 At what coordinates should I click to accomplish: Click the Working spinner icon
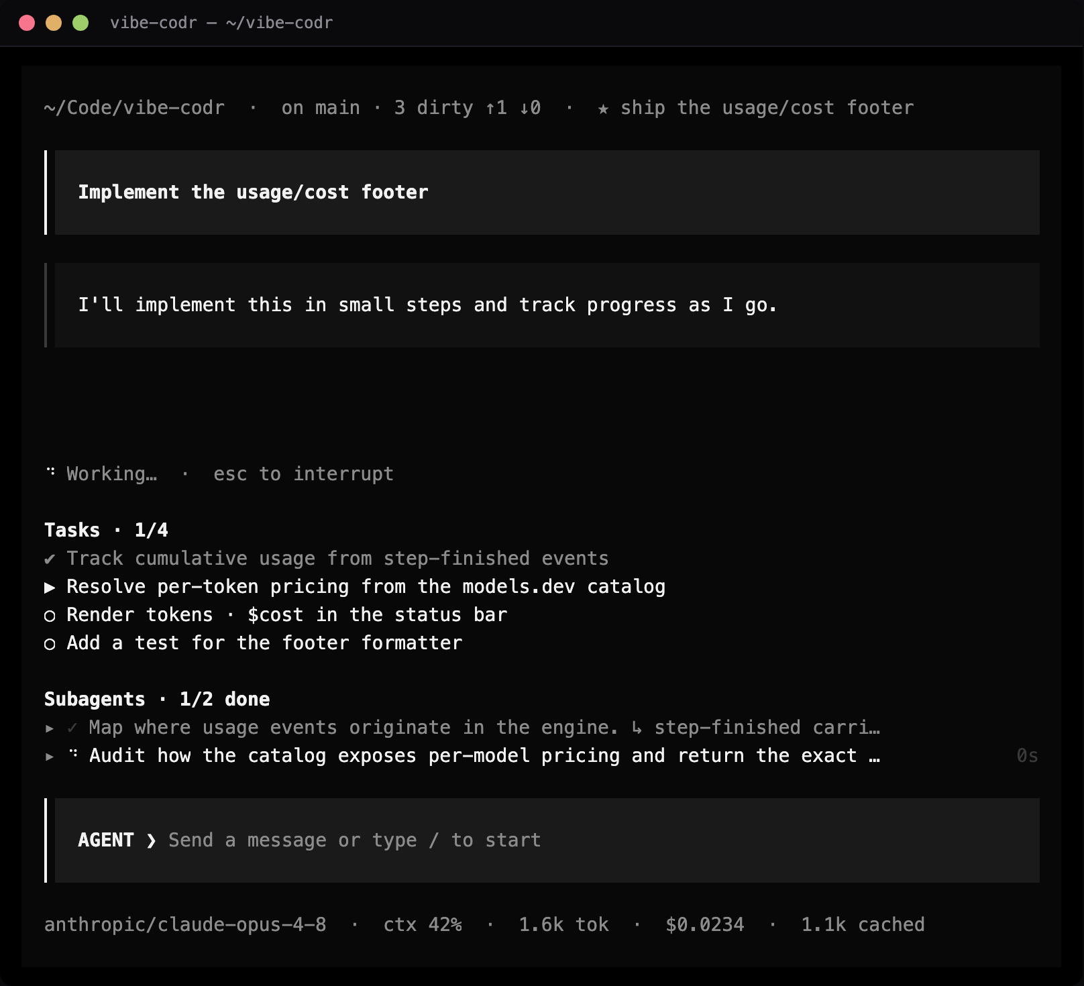(x=50, y=472)
